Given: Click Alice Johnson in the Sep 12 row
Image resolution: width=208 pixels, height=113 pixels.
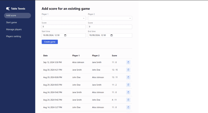Looking at the screenshot, I should click(x=78, y=62).
